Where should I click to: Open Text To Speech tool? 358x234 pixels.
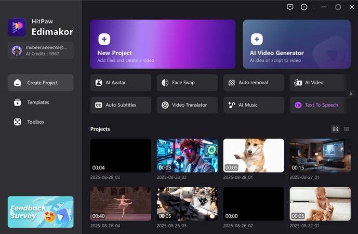pyautogui.click(x=320, y=105)
